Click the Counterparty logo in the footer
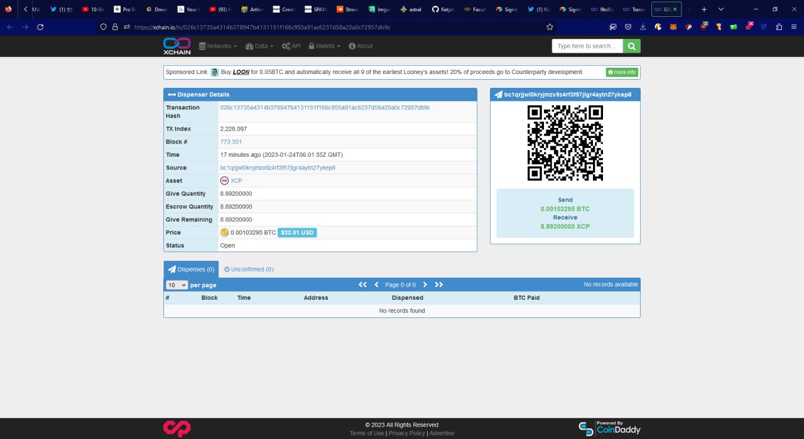The image size is (804, 439). pos(177,428)
